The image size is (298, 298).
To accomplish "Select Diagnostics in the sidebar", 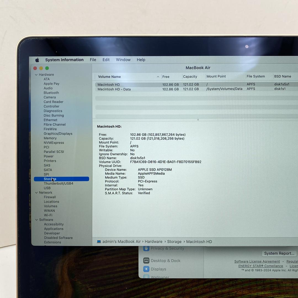I will click(x=53, y=111).
